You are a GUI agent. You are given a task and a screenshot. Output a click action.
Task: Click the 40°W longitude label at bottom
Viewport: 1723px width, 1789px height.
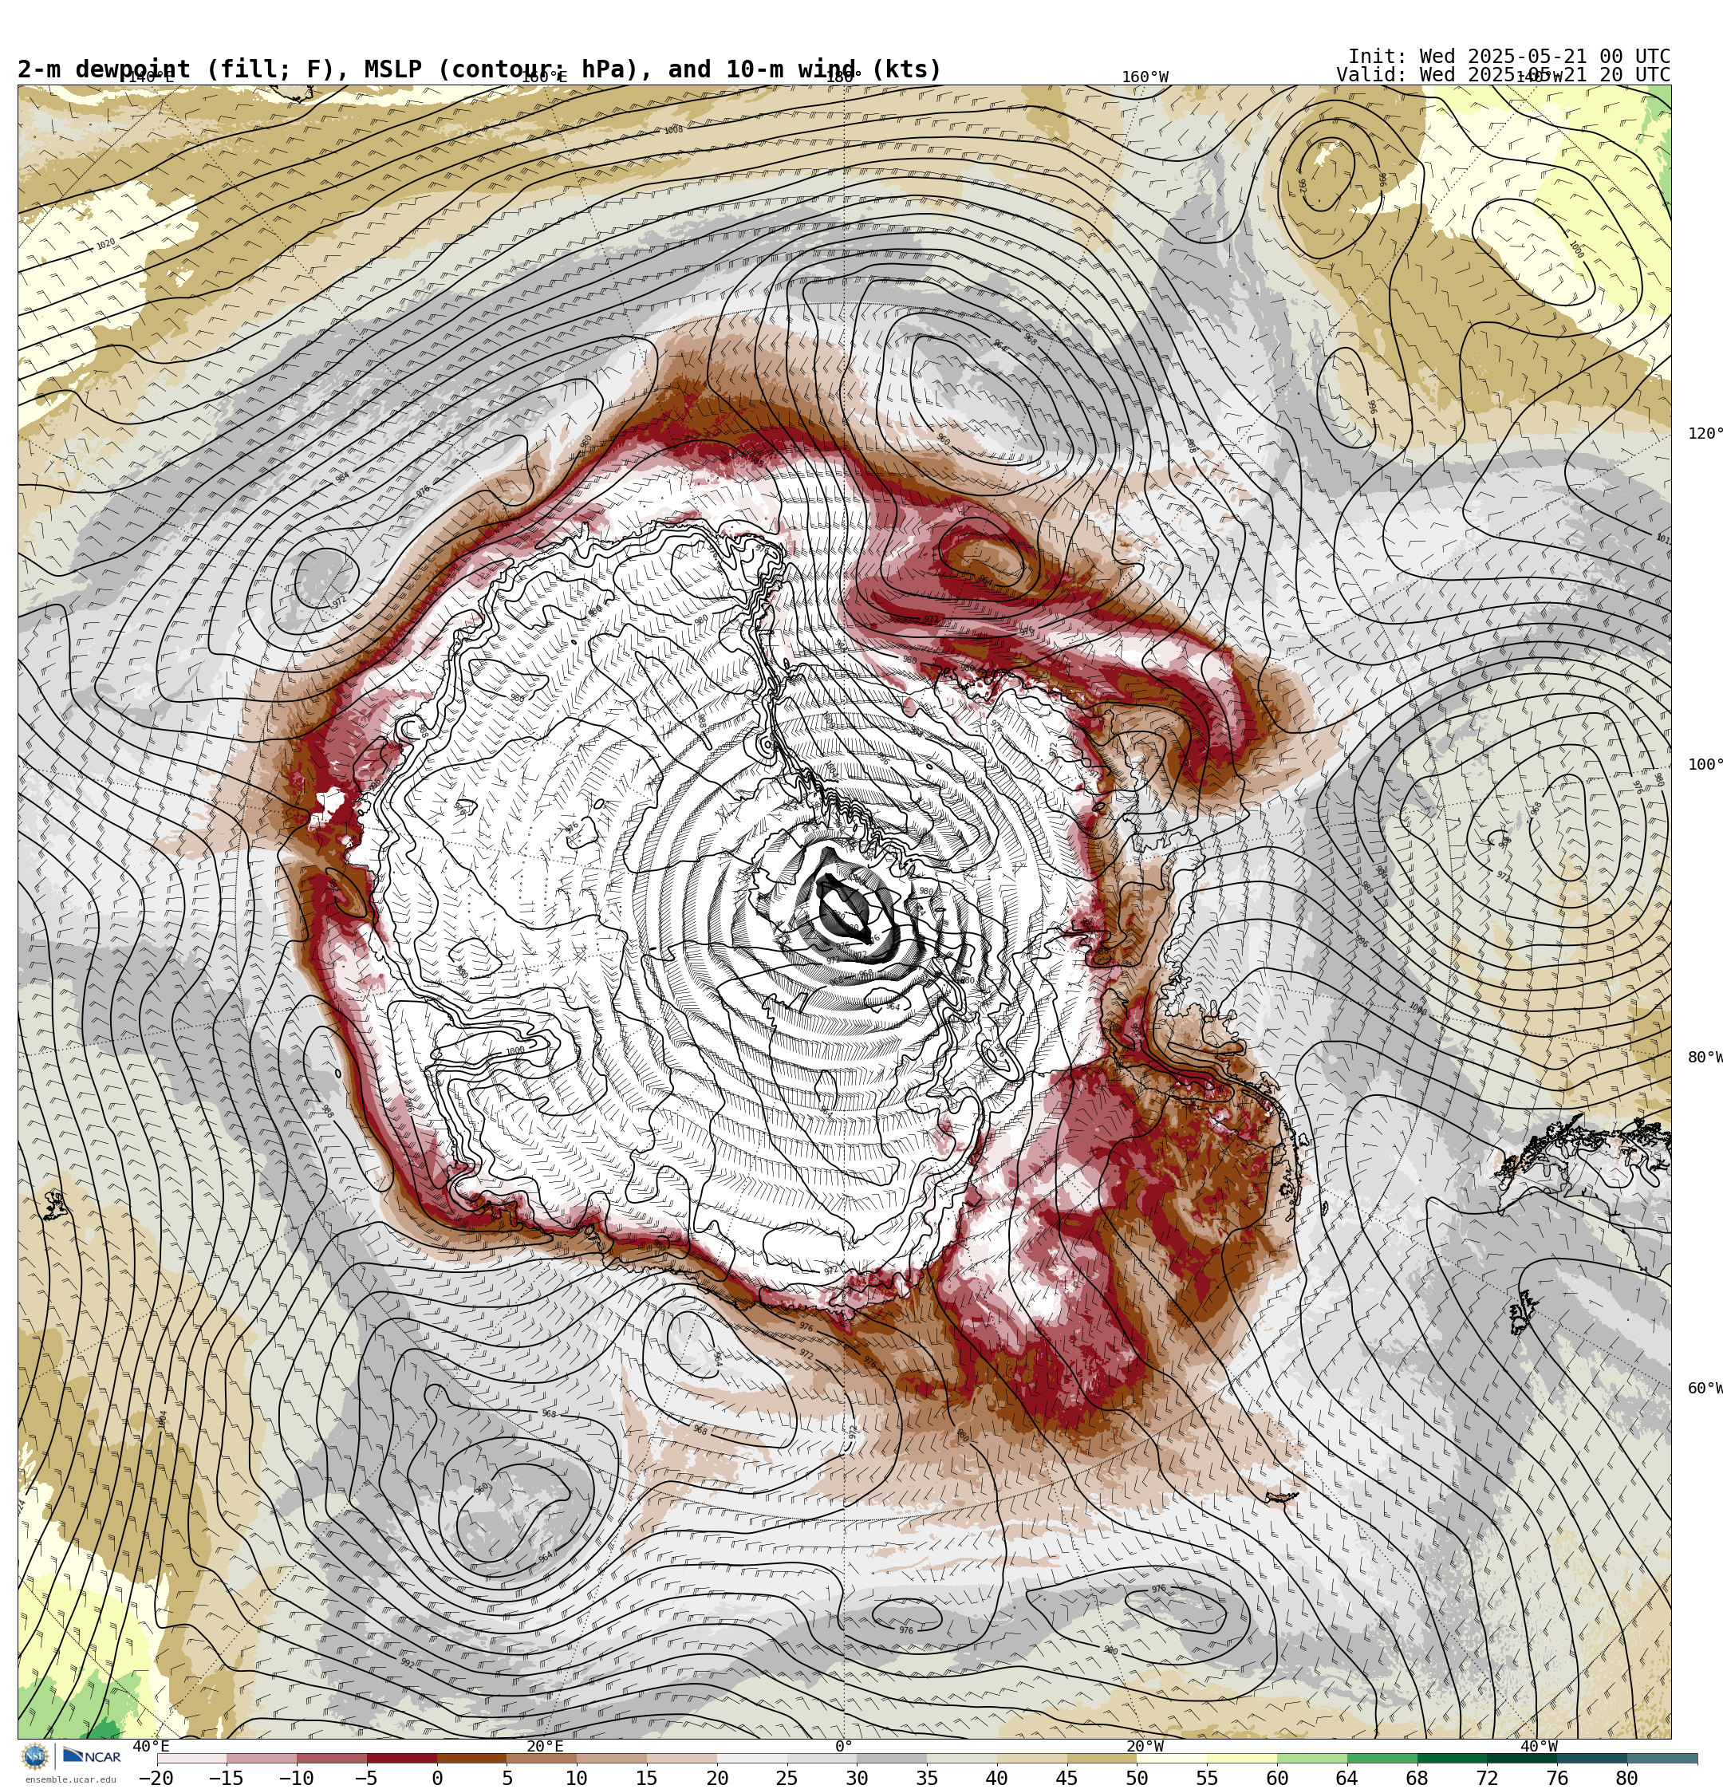pos(1540,1747)
